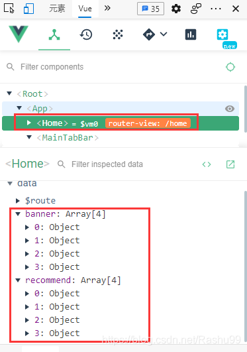
Task: Toggle the inspect element cursor tool
Action: [x=9, y=9]
